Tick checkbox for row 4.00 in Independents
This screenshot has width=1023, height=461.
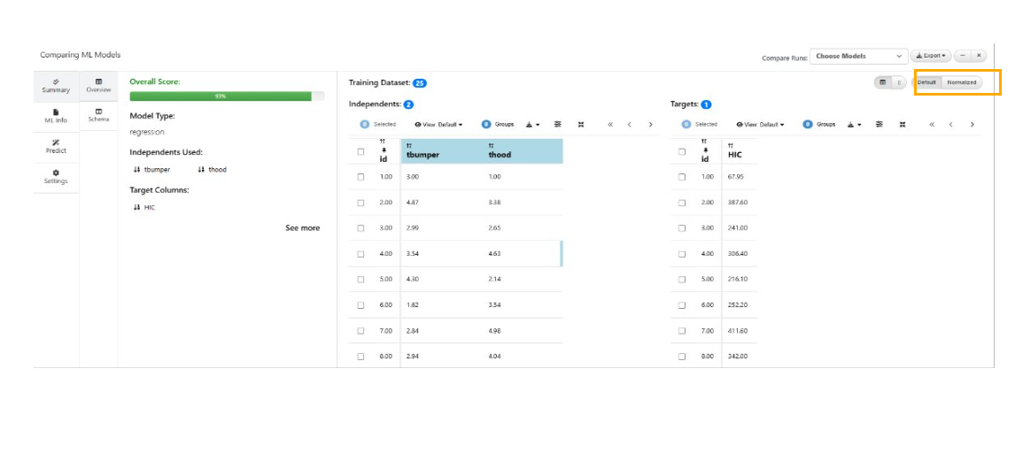point(360,254)
